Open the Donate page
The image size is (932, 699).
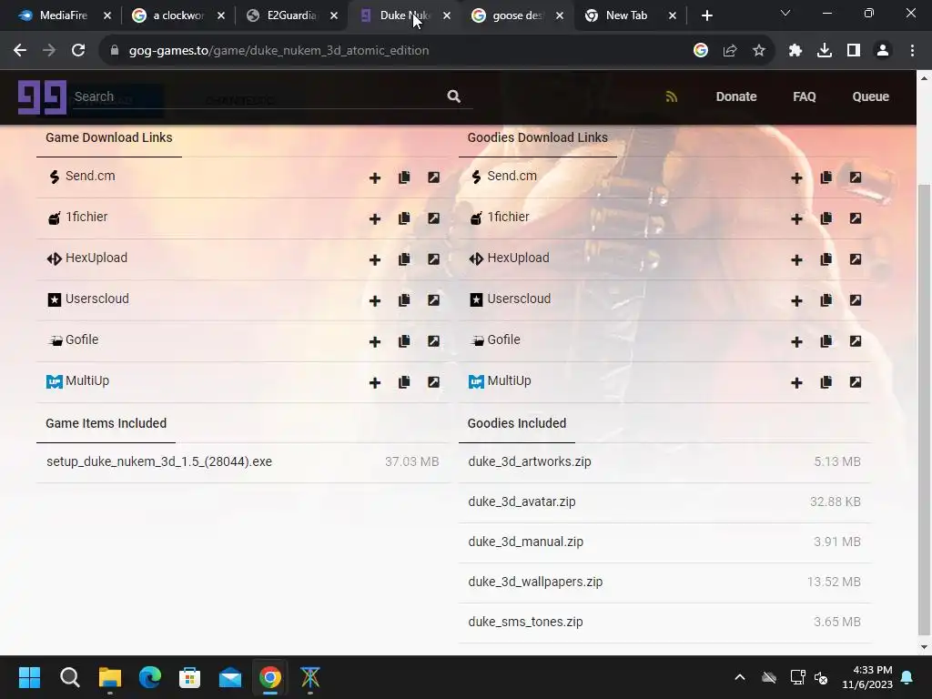[x=735, y=96]
